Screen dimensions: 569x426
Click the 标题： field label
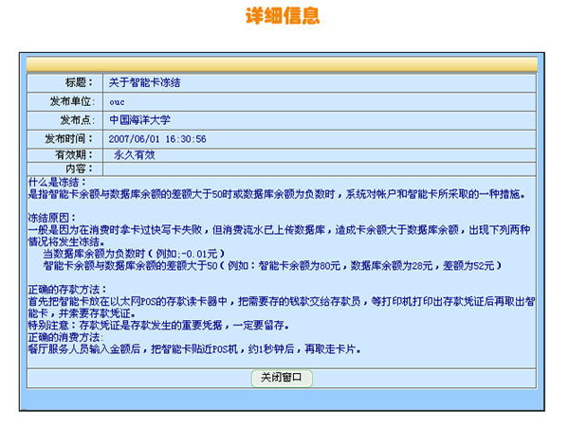tap(79, 82)
